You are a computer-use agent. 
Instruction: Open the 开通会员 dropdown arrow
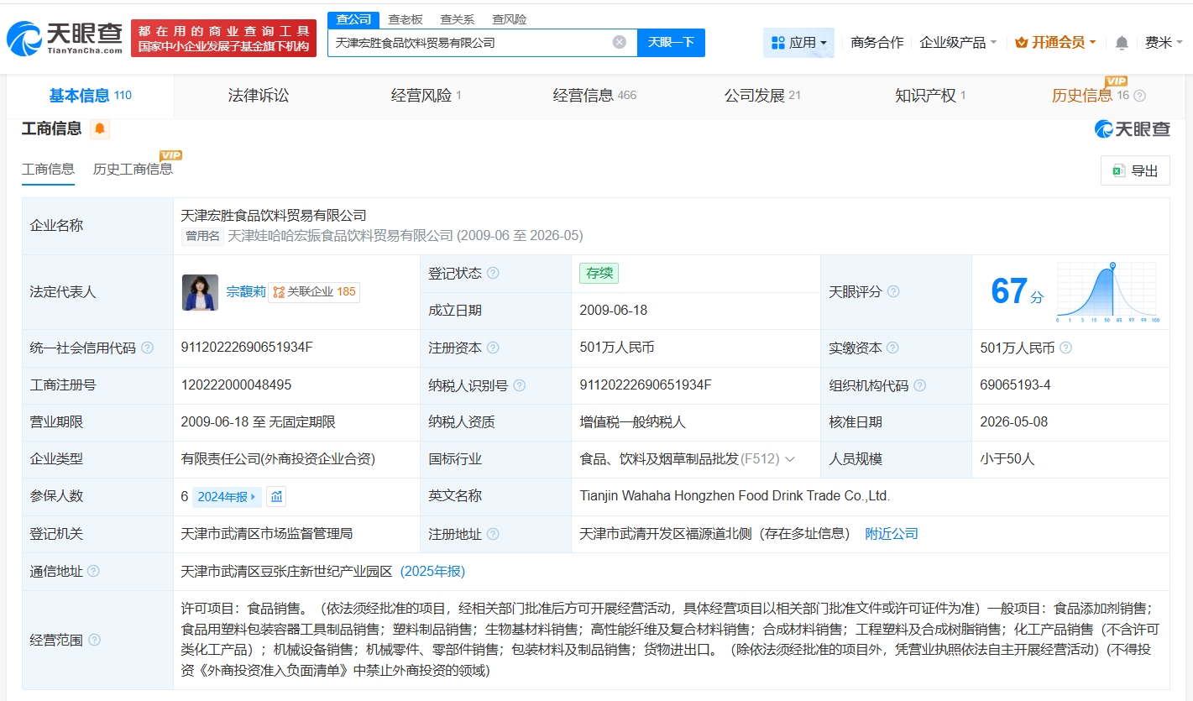1092,43
